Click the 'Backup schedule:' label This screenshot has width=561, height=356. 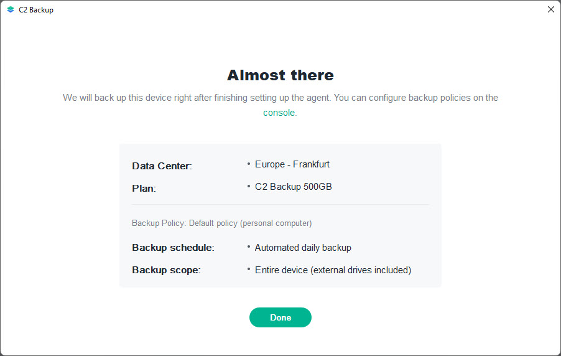[173, 248]
